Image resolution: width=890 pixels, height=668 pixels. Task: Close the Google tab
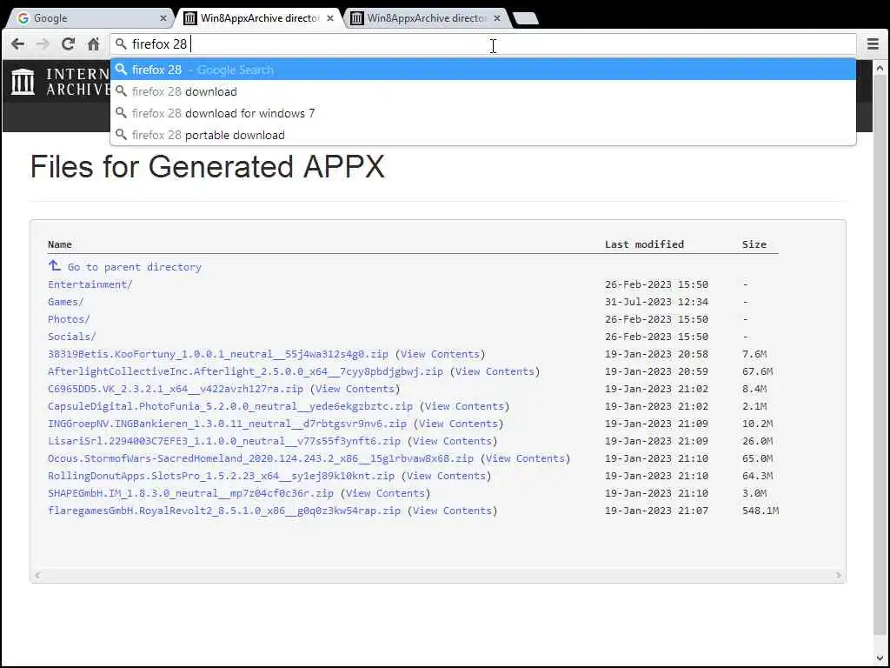163,18
